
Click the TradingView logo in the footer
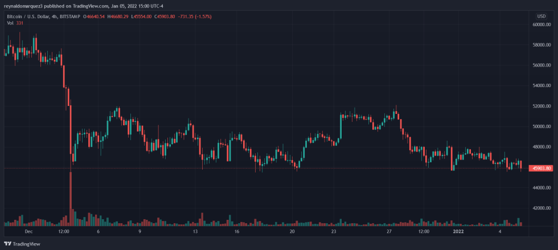pyautogui.click(x=21, y=244)
